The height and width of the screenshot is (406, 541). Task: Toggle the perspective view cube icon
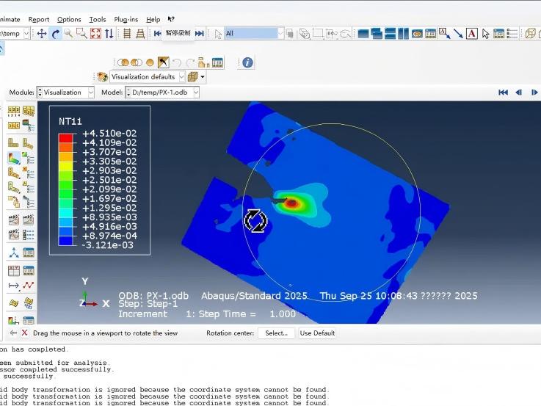click(530, 33)
